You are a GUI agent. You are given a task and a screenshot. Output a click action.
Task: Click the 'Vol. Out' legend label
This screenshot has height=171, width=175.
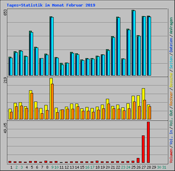tap(171, 118)
